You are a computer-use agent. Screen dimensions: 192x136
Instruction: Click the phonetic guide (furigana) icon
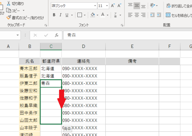click(x=116, y=15)
